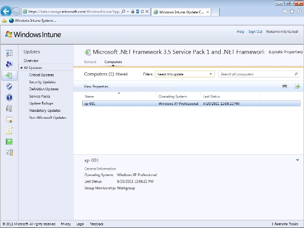Click the browser refresh icon
Image resolution: width=304 pixels, height=228 pixels.
142,12
